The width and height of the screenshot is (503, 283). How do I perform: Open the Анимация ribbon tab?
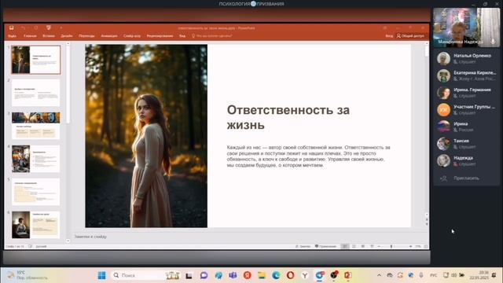109,36
